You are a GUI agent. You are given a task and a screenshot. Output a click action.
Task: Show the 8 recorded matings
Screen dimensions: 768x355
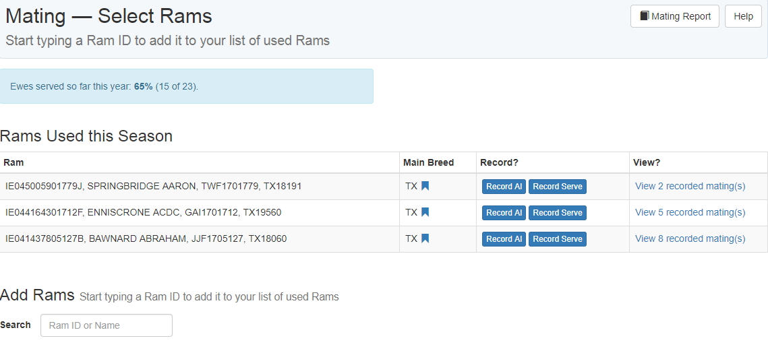(x=690, y=238)
